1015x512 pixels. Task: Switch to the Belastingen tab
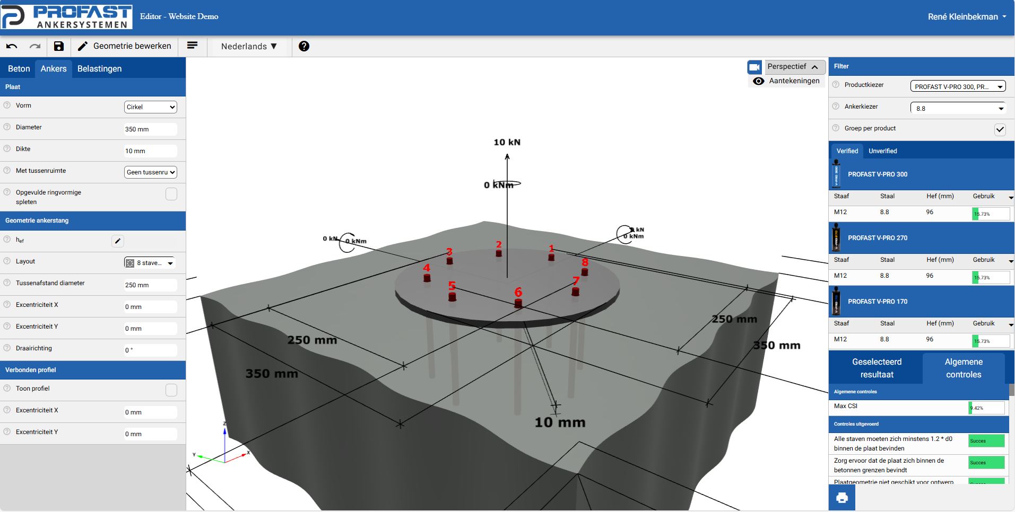point(99,68)
